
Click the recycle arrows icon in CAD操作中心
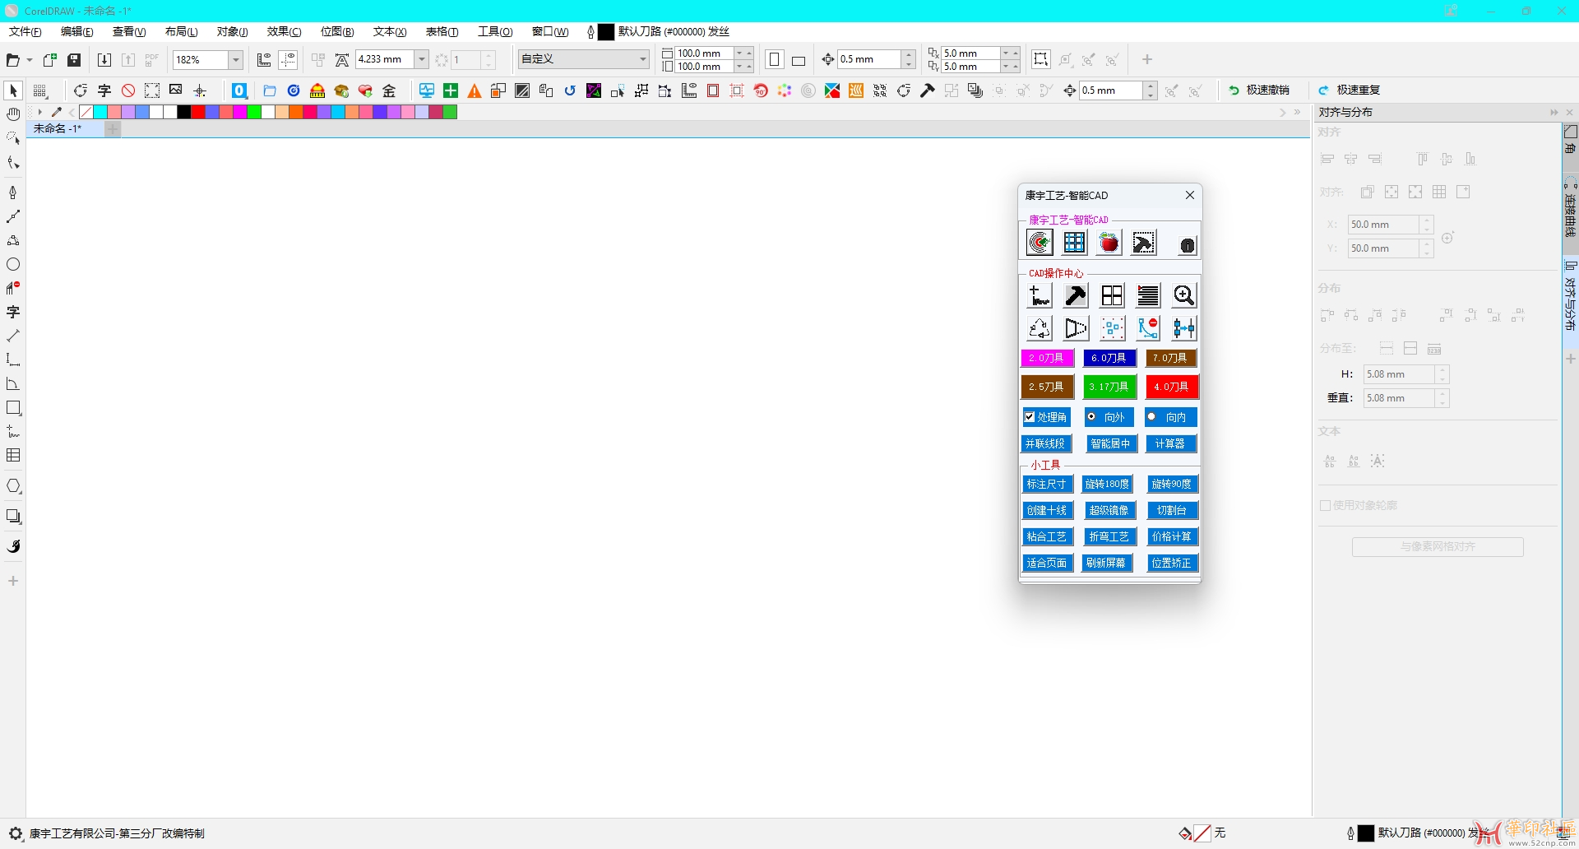coord(1040,328)
